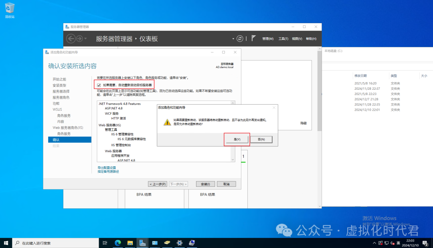Open dropdown arrow beside the refresh icon
This screenshot has width=433, height=248.
click(x=233, y=38)
